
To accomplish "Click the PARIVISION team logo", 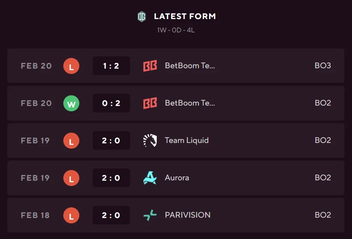I will 150,215.
